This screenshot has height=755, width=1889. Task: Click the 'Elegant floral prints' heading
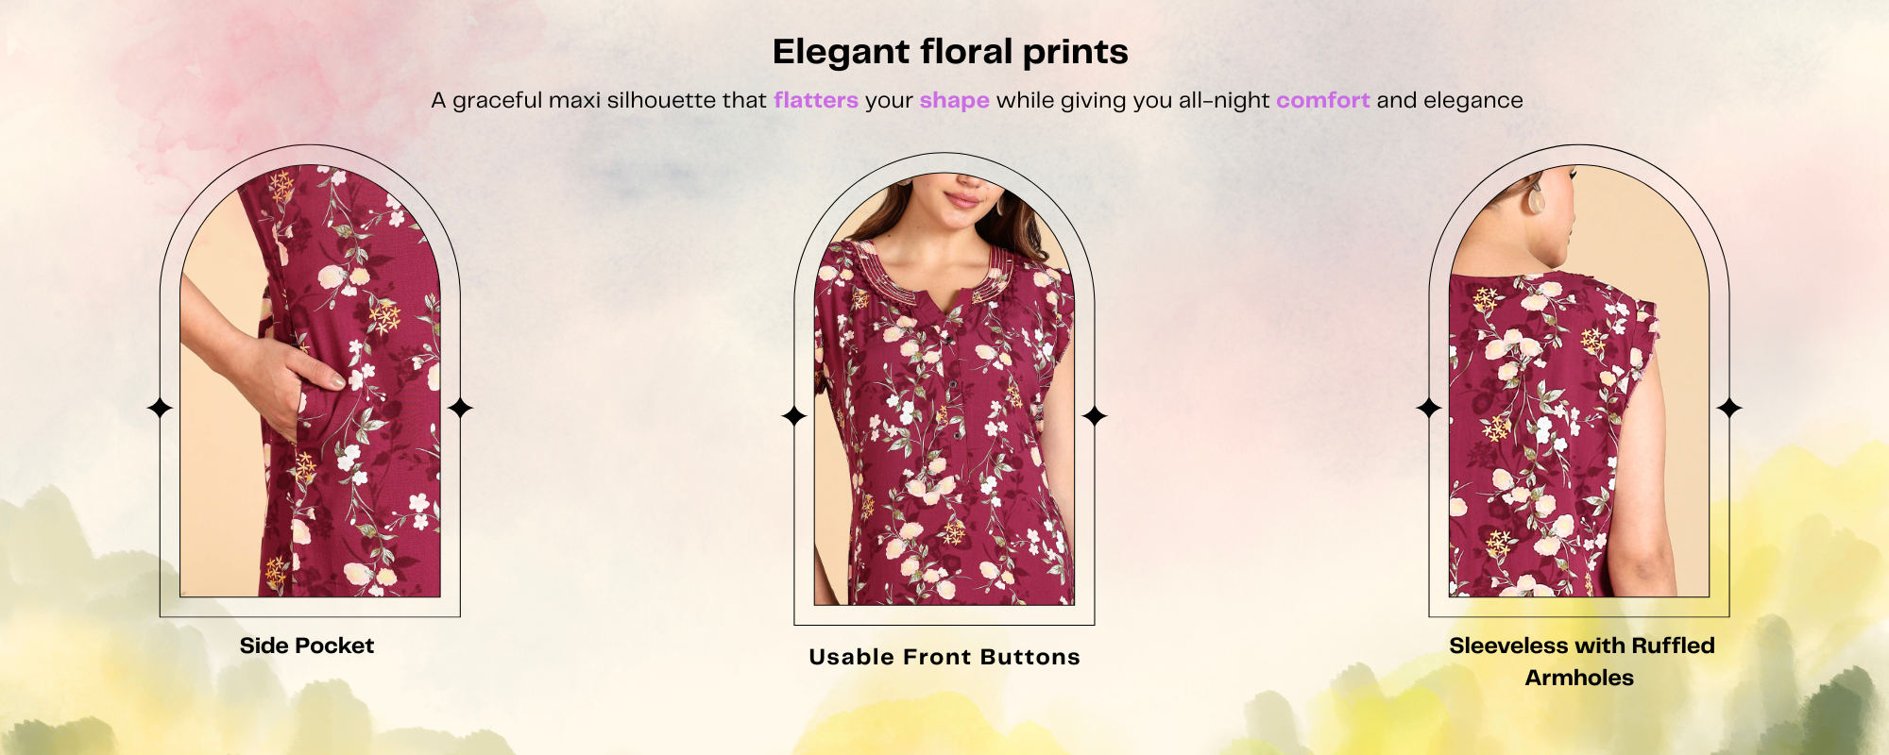point(950,52)
